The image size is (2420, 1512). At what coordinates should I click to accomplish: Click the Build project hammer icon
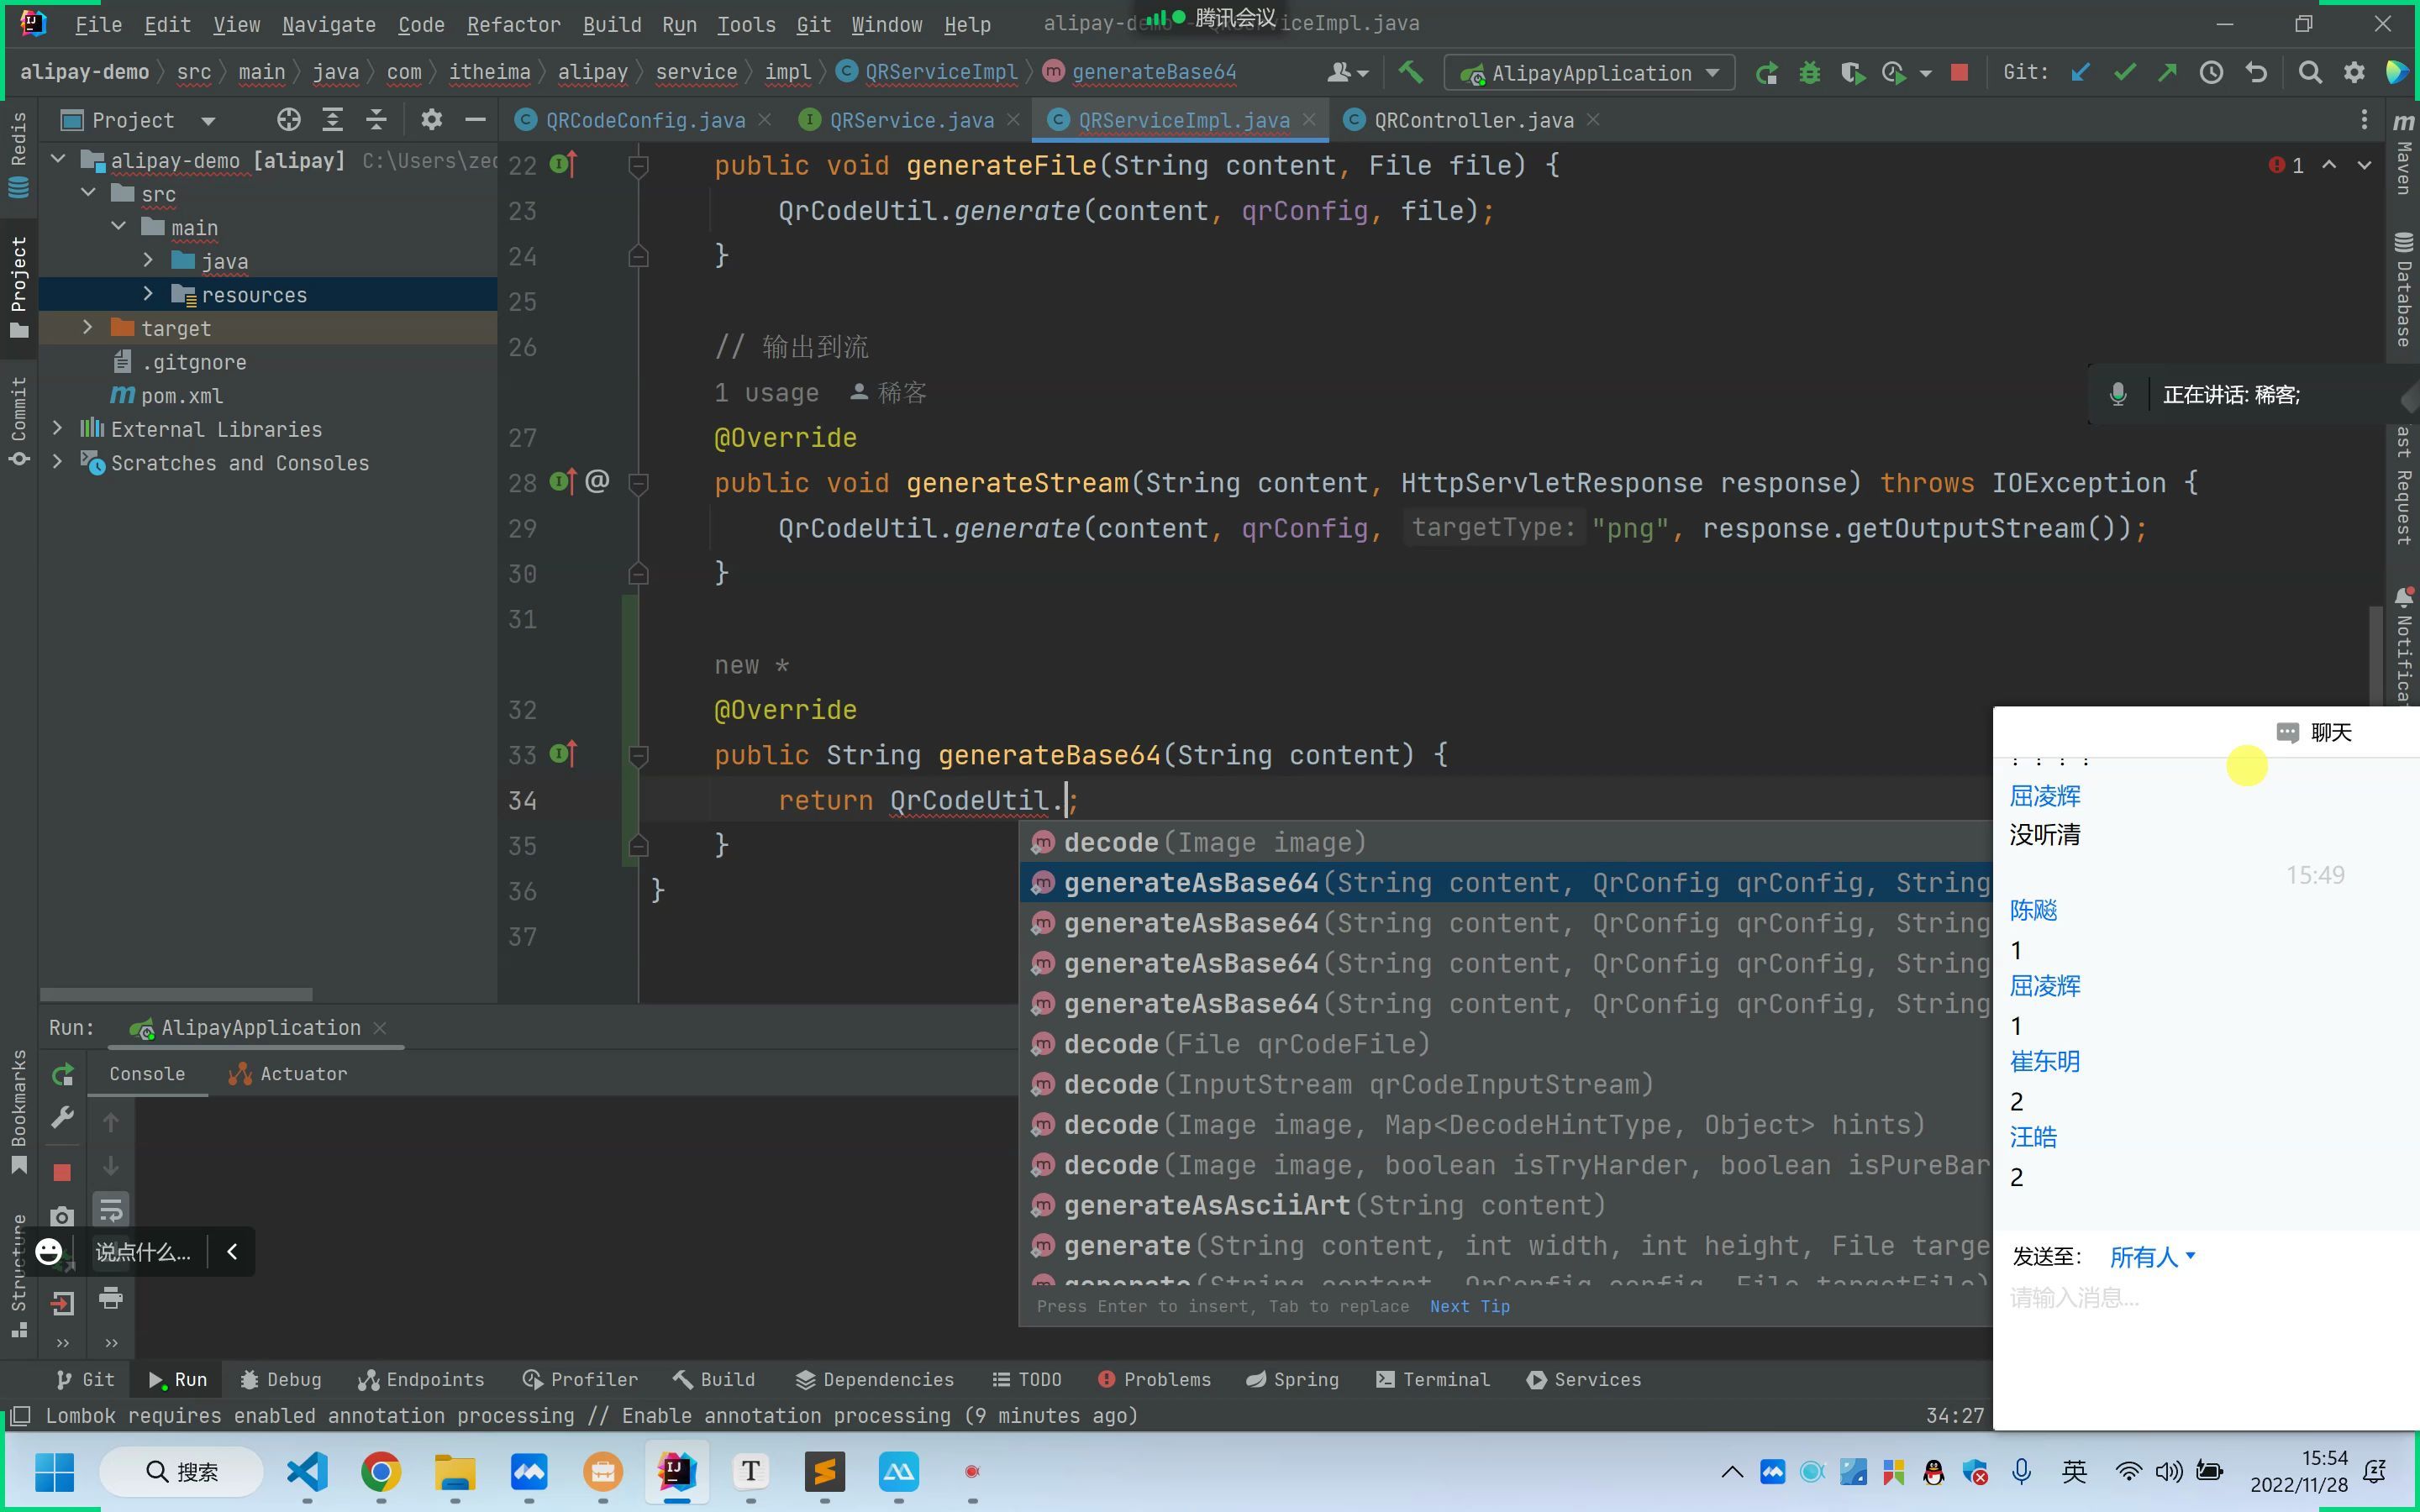coord(1410,72)
